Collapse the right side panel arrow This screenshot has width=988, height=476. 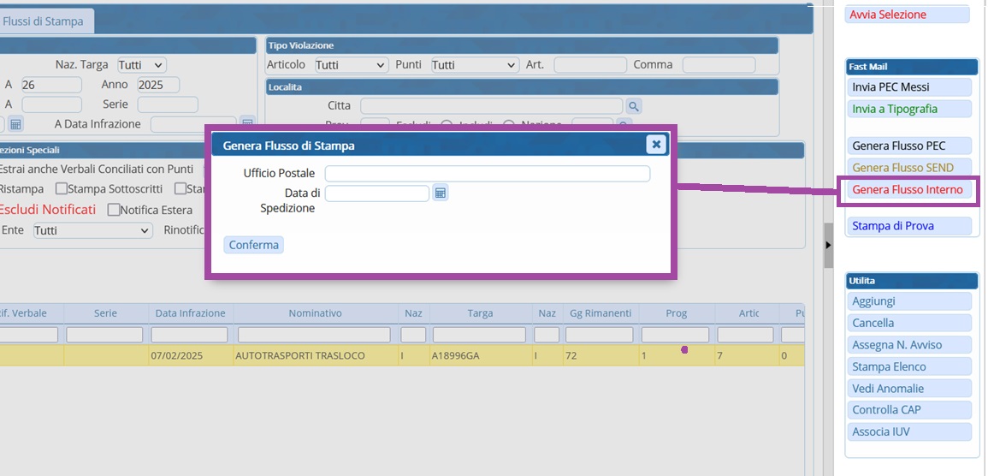[x=827, y=245]
